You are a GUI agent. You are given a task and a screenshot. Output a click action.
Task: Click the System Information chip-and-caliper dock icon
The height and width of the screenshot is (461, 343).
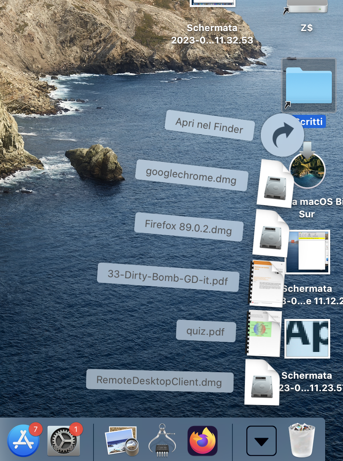[x=162, y=441]
